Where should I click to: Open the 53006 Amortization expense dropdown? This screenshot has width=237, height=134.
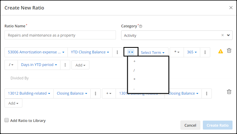(x=36, y=52)
